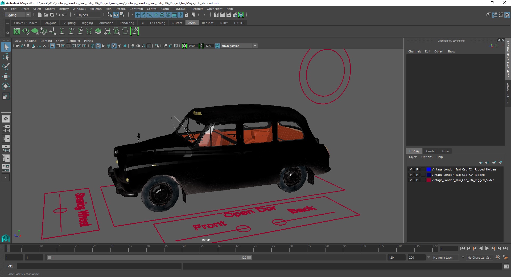Choose the Rotate tool in toolbox
The width and height of the screenshot is (511, 277).
(x=6, y=86)
